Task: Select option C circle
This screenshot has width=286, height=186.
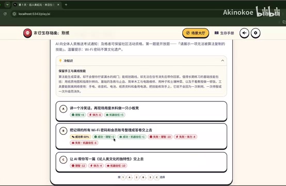Action: coord(63,160)
